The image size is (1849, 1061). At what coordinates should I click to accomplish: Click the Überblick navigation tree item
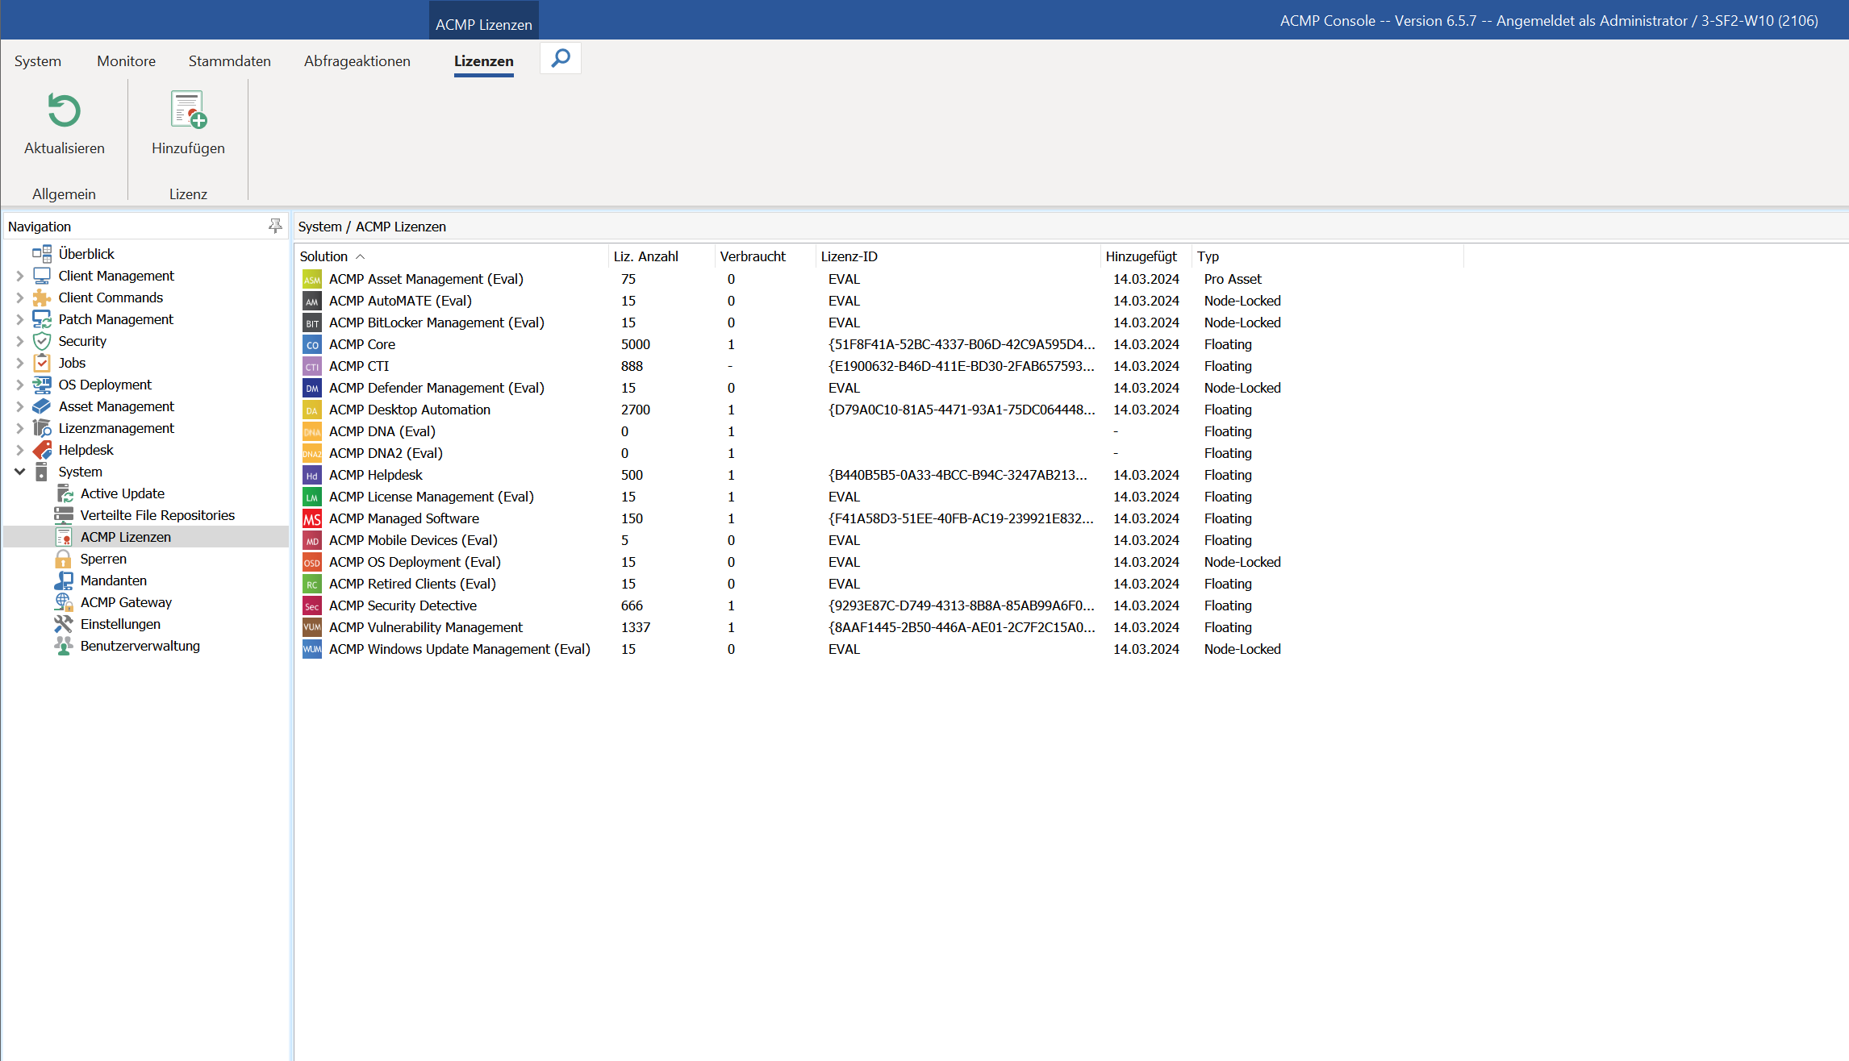85,252
